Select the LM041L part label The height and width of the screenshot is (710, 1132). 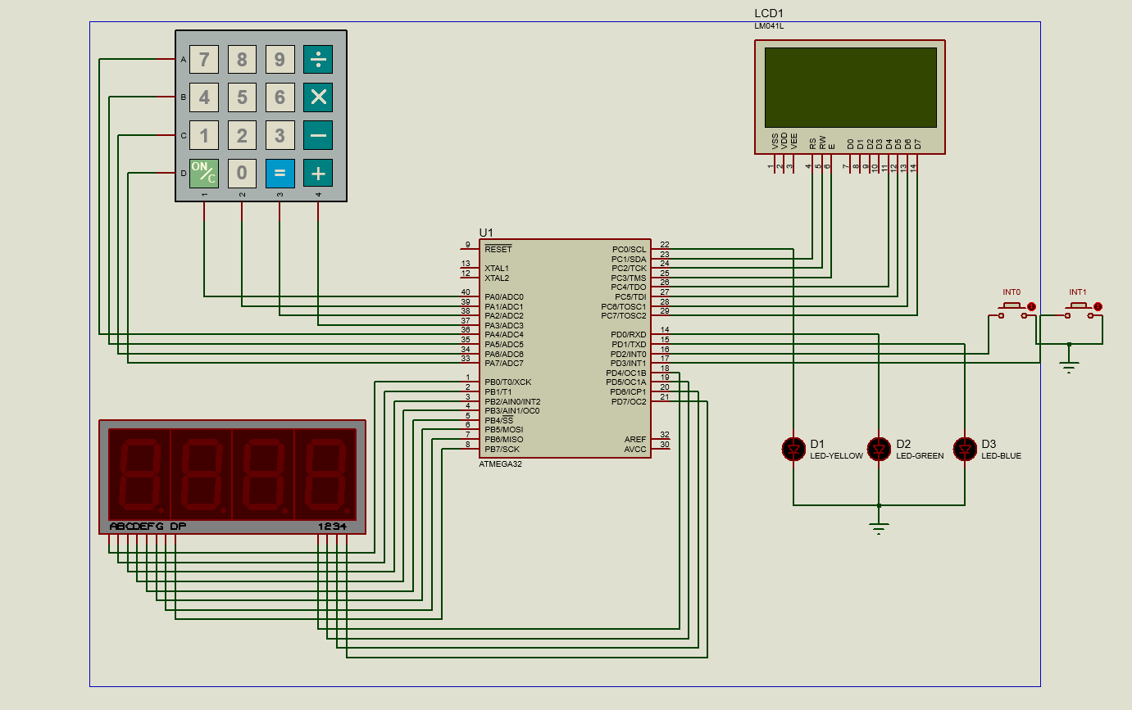769,26
